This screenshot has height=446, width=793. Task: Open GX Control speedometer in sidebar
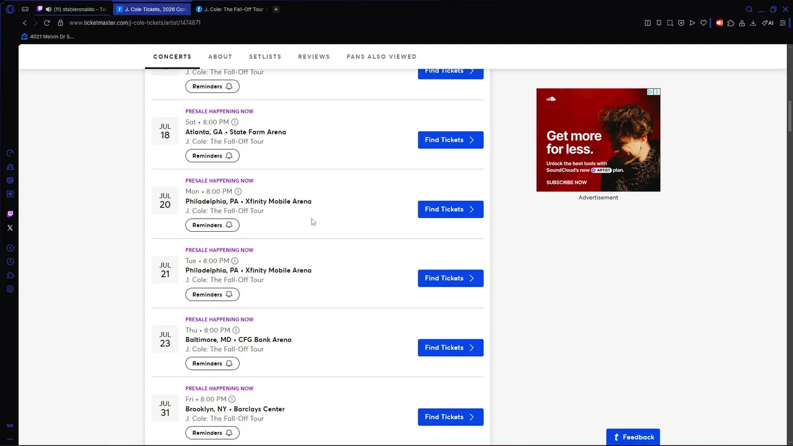pos(10,153)
